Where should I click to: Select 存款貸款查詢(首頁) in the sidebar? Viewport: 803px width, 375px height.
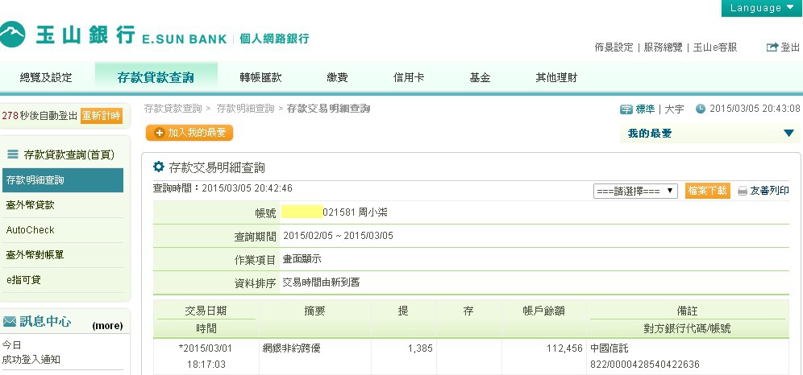[x=69, y=155]
